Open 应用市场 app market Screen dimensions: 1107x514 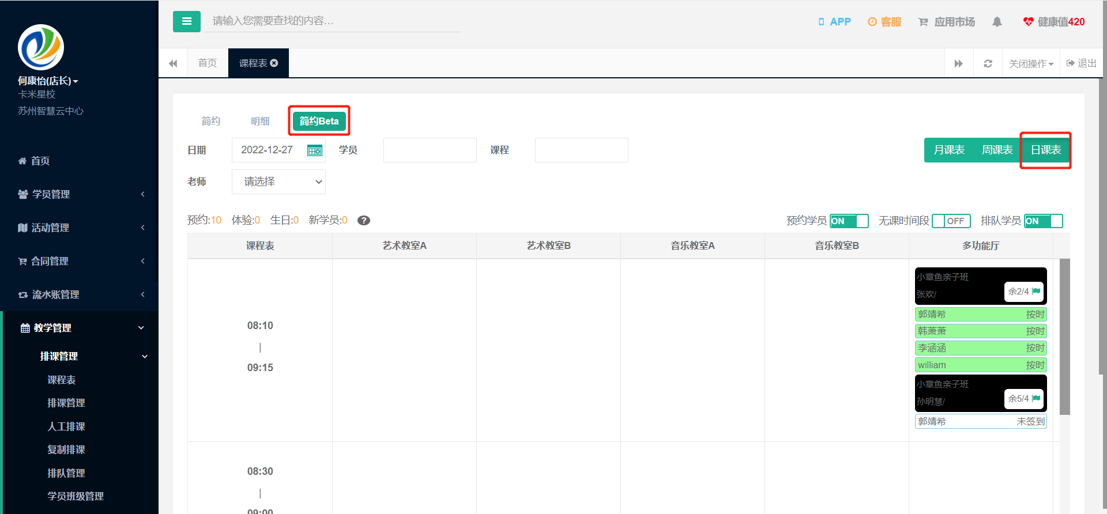pyautogui.click(x=946, y=22)
